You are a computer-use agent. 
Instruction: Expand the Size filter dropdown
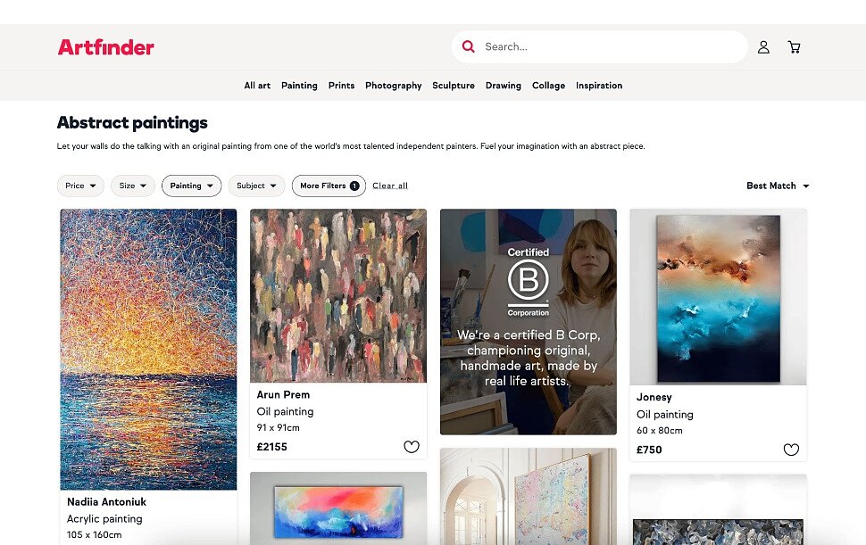click(x=133, y=186)
